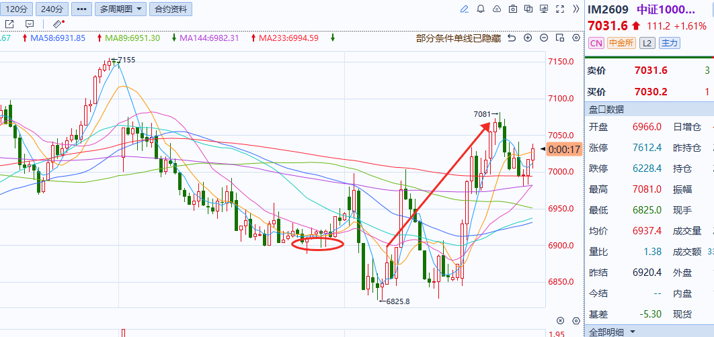Click the MA144:6982.31 indicator label
Viewport: 714px width, 337px height.
click(x=209, y=38)
